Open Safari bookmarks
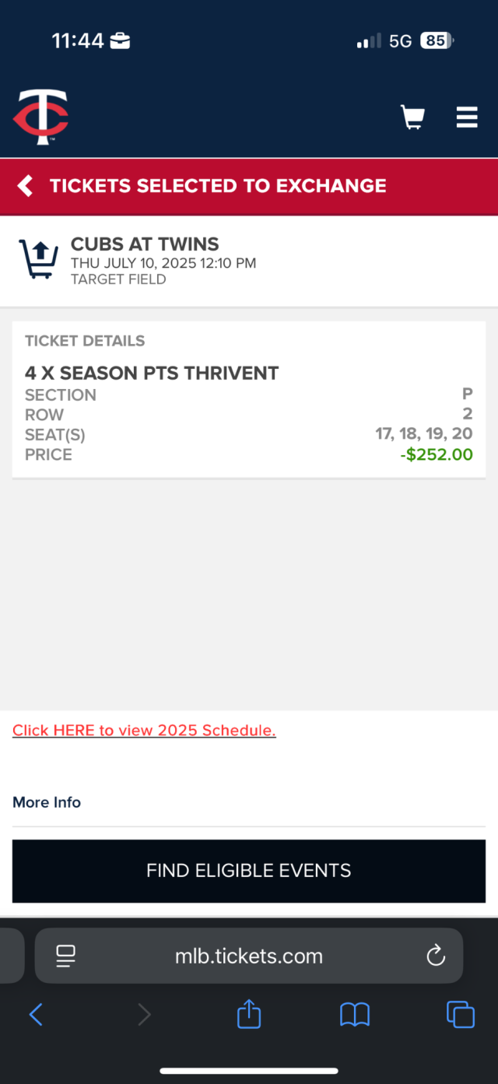The image size is (498, 1084). coord(355,1014)
